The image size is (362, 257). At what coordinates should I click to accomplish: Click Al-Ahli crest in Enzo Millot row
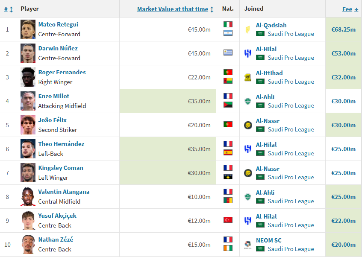click(x=247, y=101)
